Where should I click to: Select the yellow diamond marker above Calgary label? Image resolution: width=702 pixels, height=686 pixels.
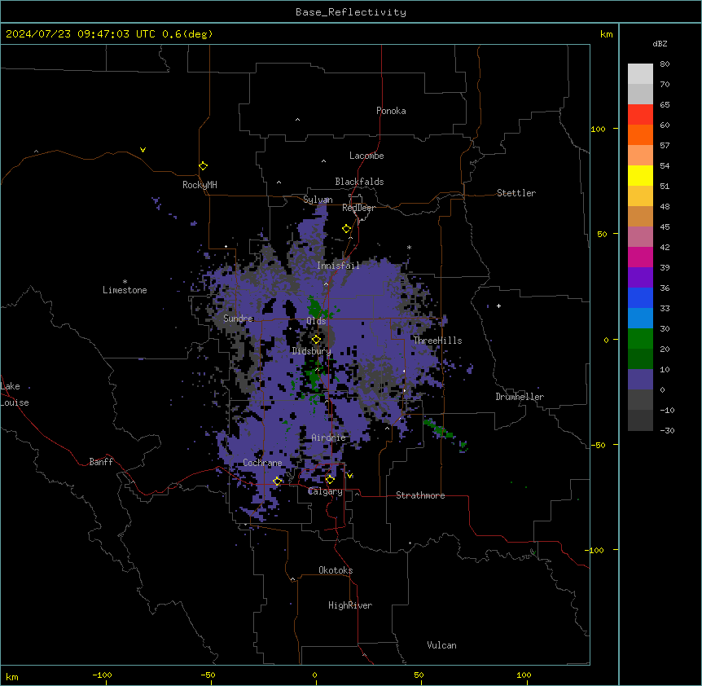330,480
